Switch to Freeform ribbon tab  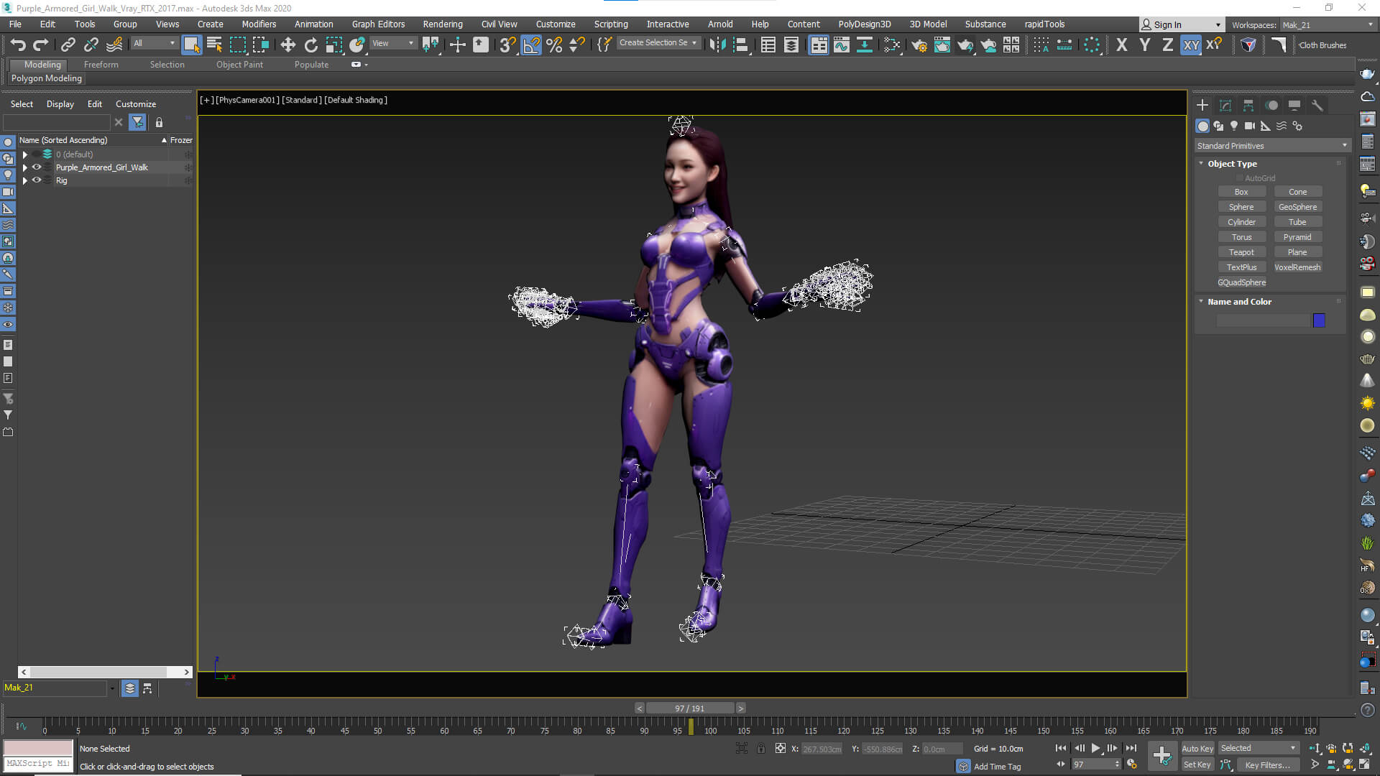point(101,65)
